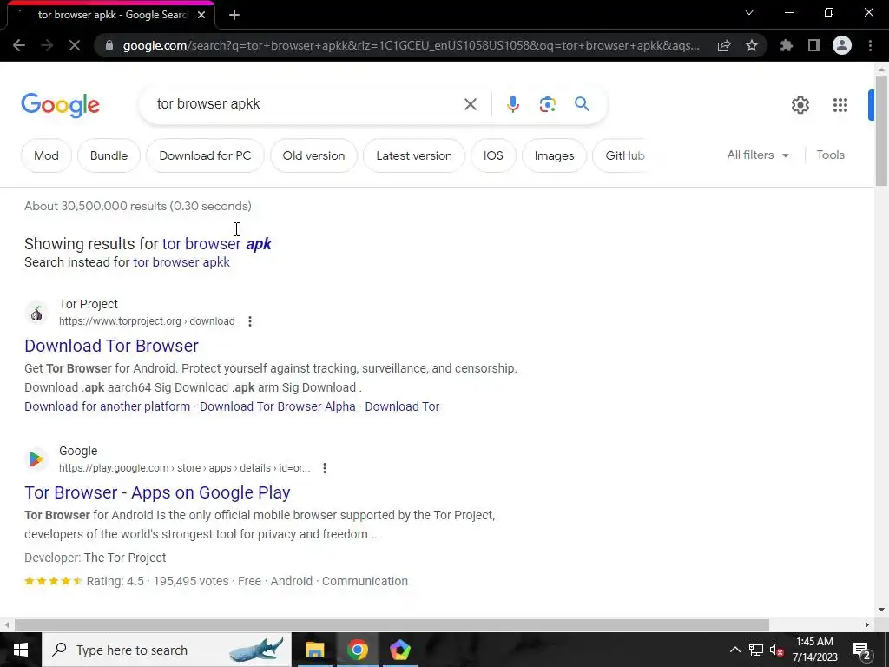Open the Chrome profile avatar
Screen dimensions: 889x667
842,45
